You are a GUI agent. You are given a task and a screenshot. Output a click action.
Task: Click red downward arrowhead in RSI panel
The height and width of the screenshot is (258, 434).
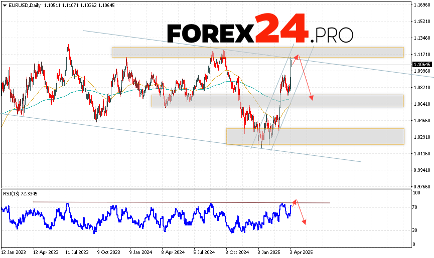pos(304,222)
